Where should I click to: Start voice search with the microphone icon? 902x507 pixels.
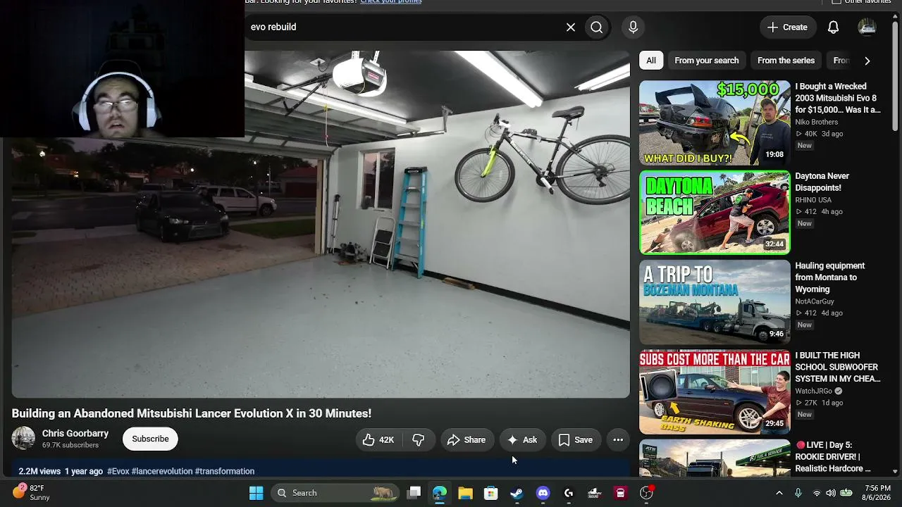pyautogui.click(x=633, y=27)
